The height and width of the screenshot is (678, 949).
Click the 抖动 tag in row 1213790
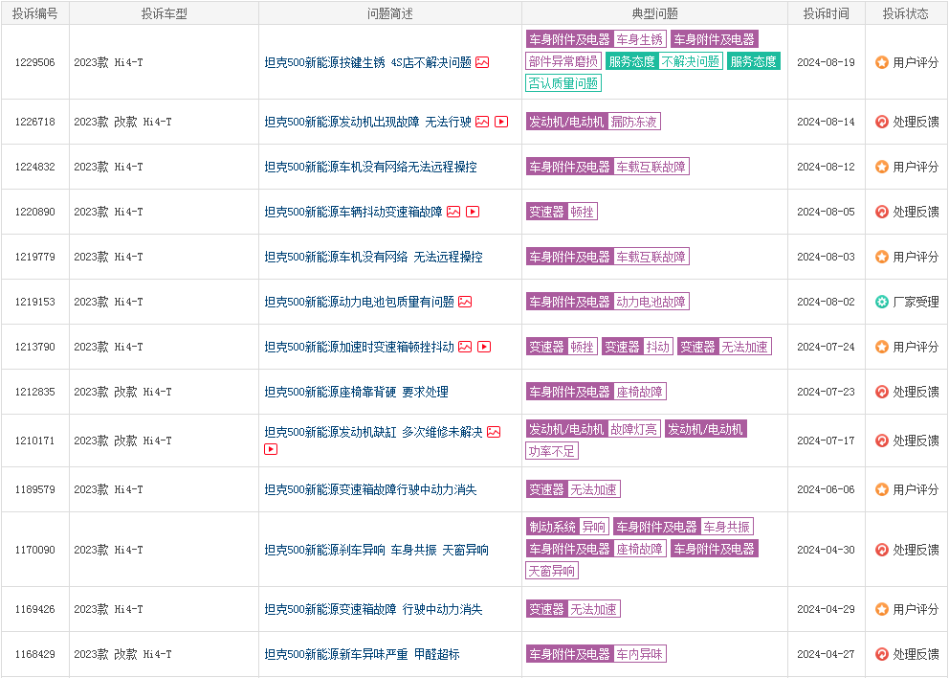coord(658,348)
